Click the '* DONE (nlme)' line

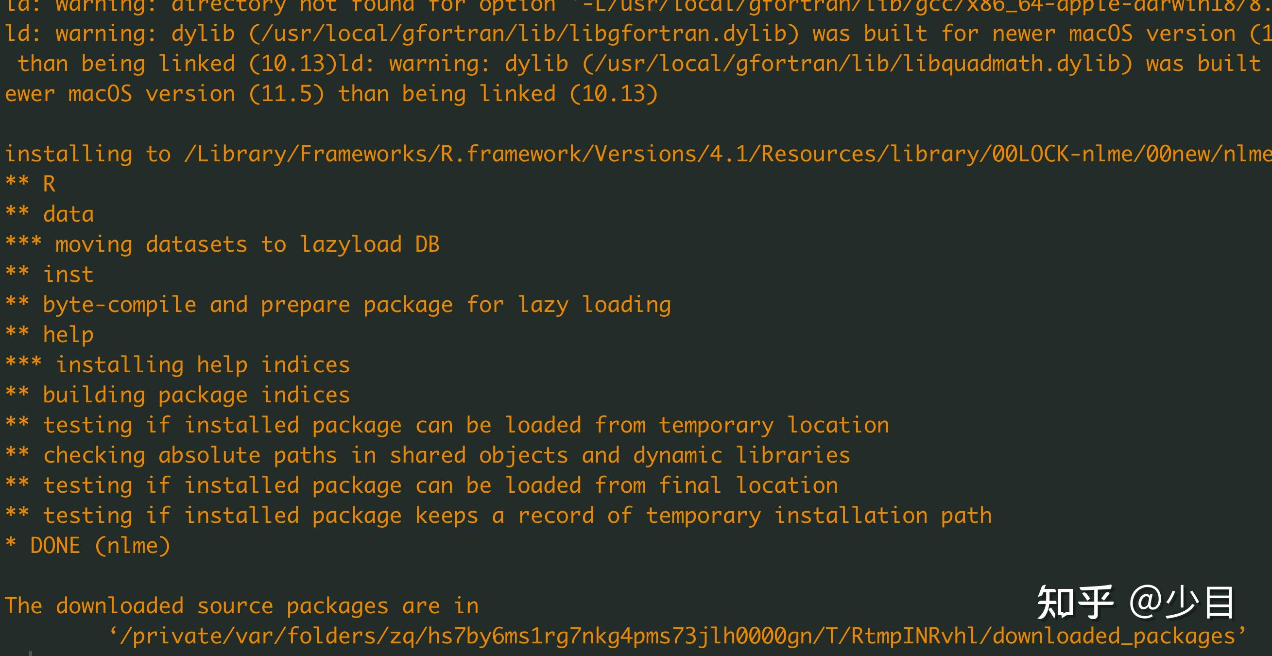tap(88, 545)
